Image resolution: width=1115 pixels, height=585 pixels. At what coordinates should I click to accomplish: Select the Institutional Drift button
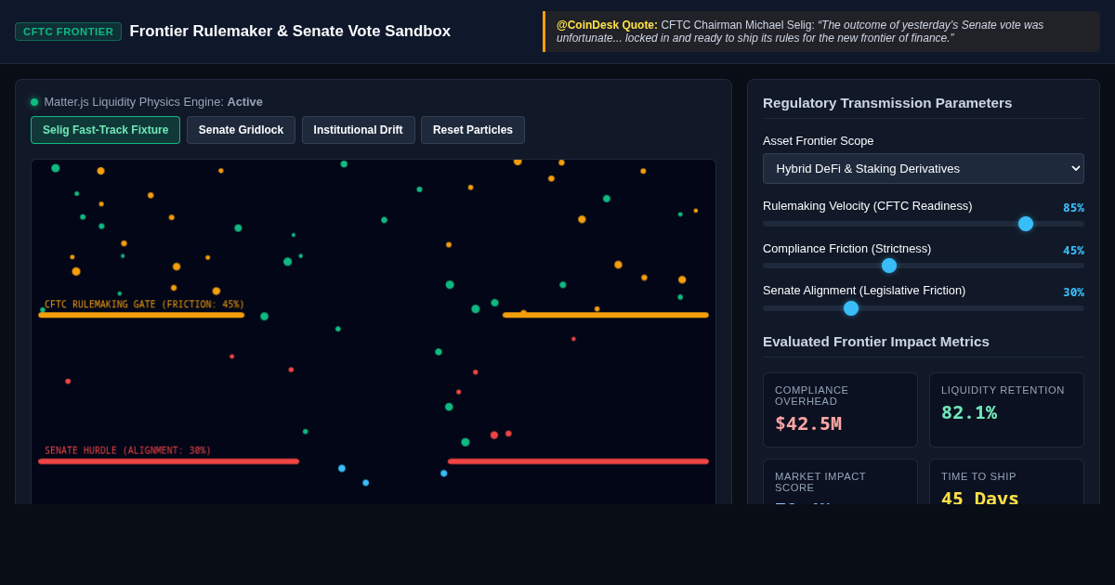(358, 130)
